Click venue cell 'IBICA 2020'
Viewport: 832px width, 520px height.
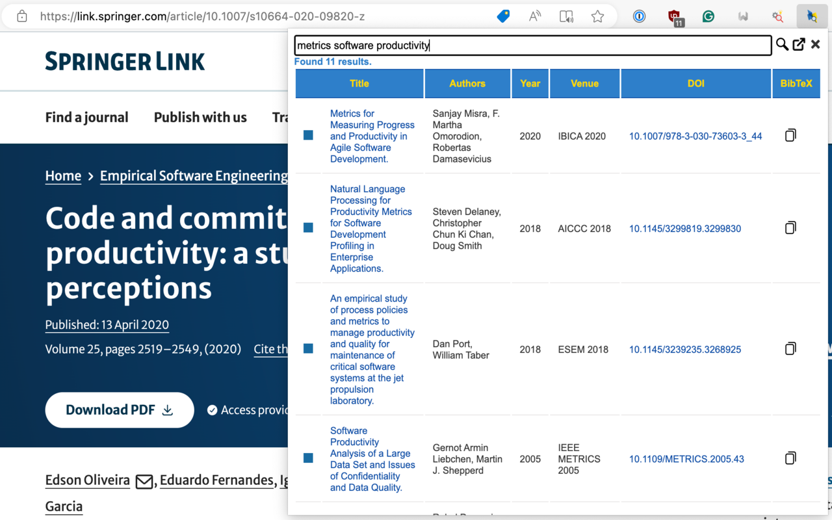(x=582, y=136)
